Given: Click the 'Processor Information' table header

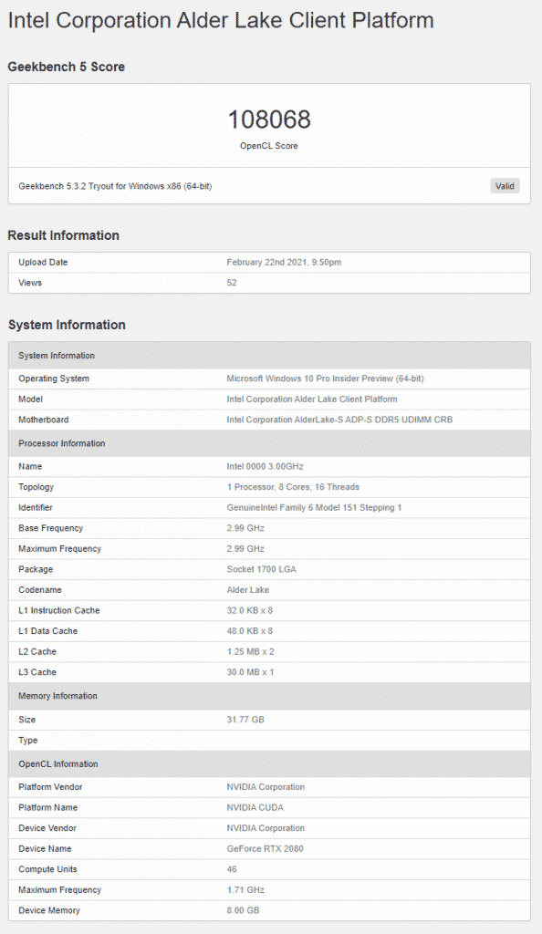Looking at the screenshot, I should point(269,443).
